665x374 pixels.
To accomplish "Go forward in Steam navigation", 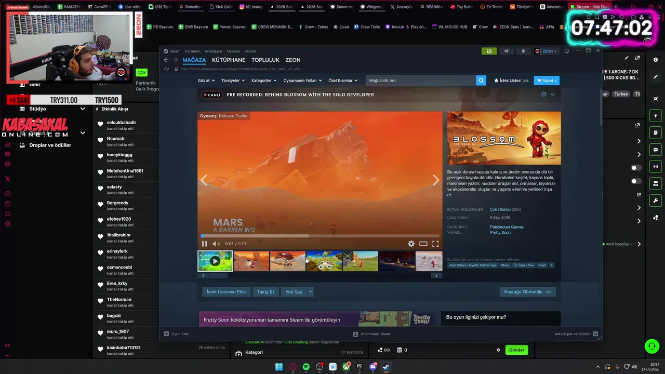I will (175, 60).
